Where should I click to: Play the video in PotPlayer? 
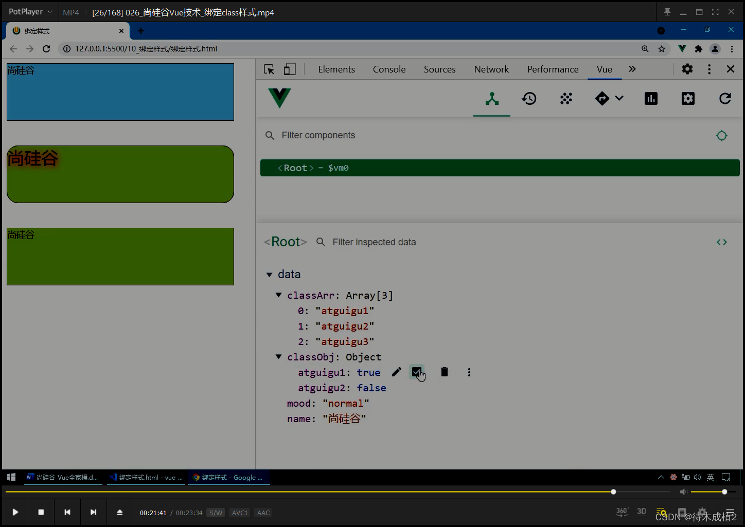point(15,512)
